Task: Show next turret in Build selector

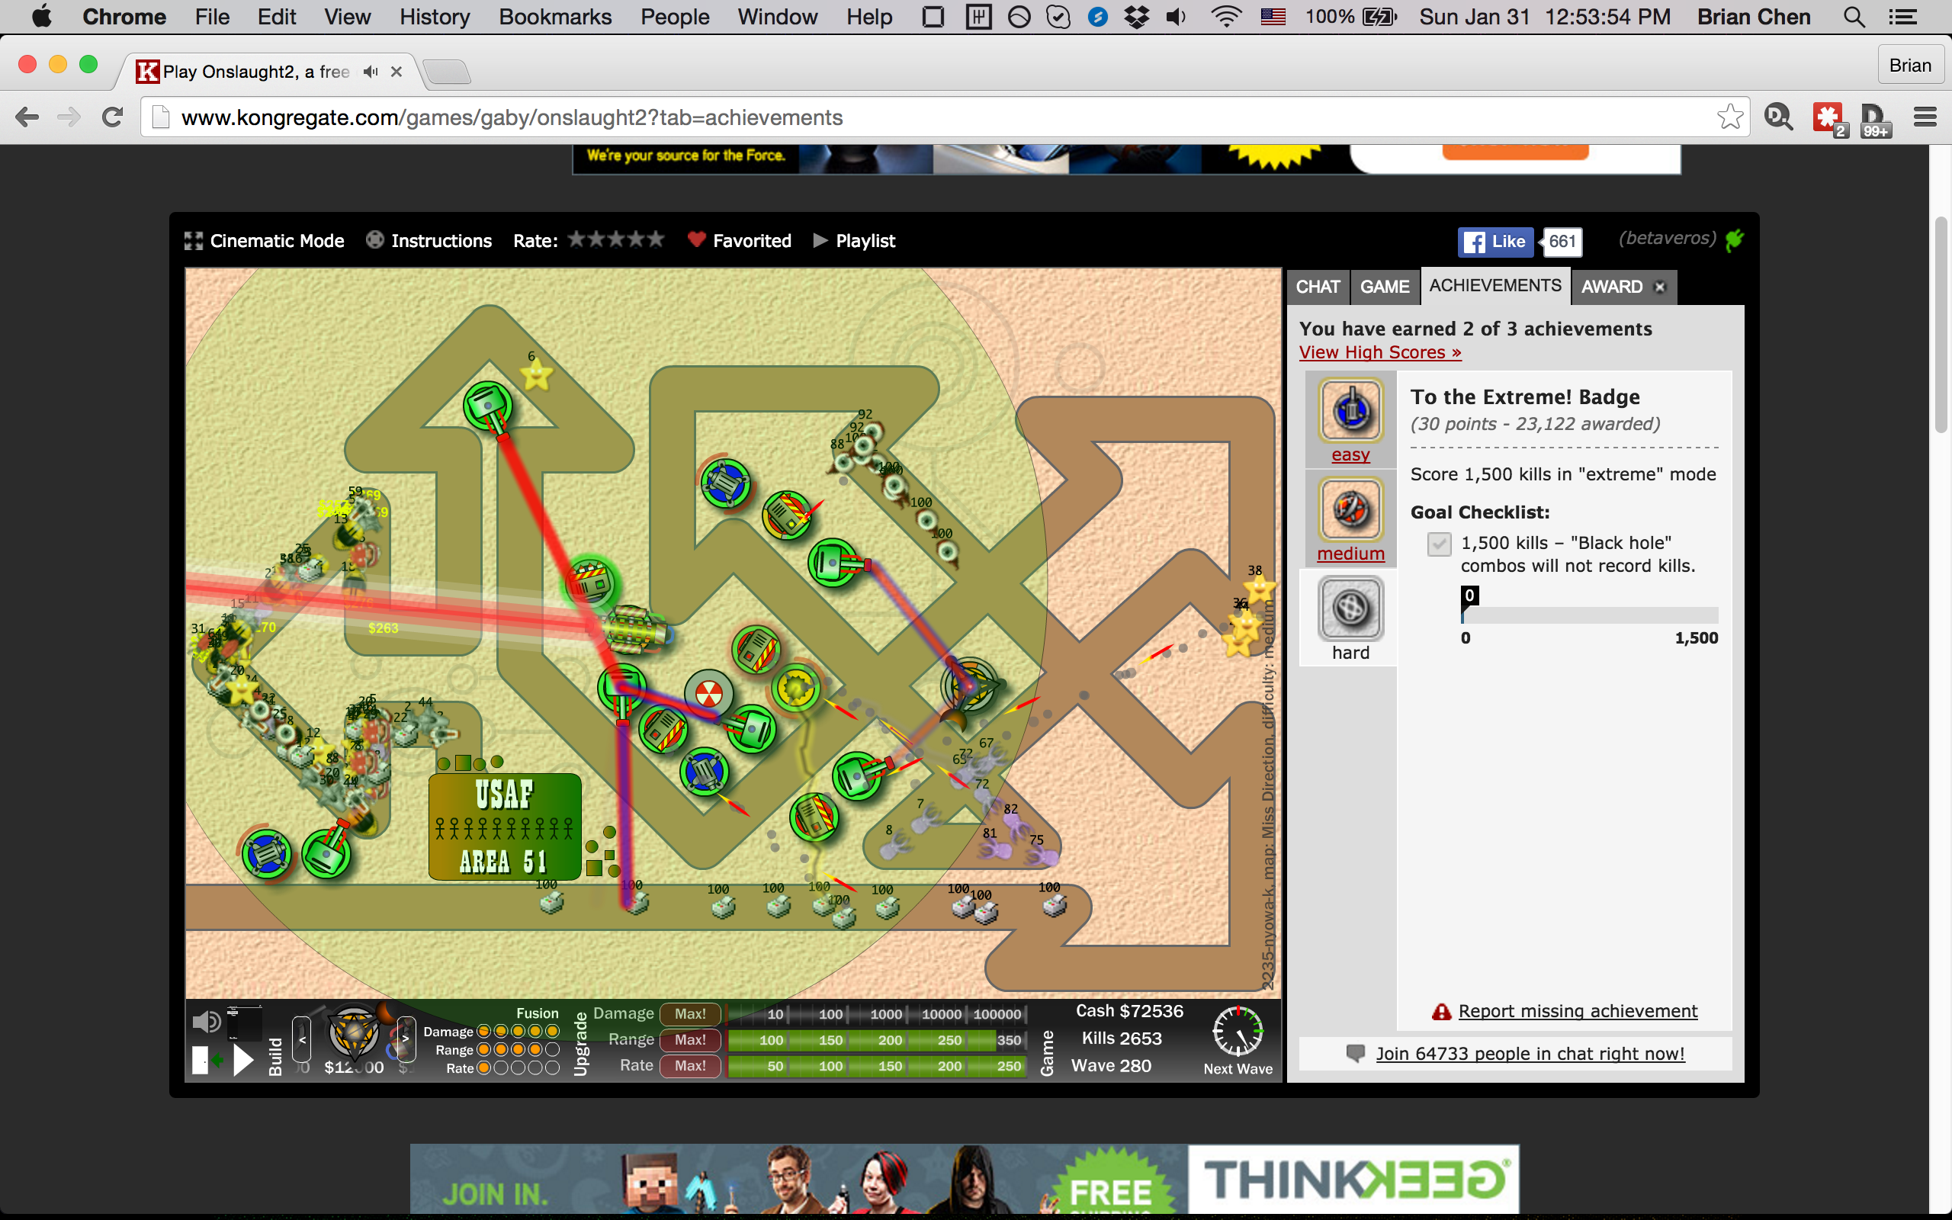Action: tap(406, 1040)
